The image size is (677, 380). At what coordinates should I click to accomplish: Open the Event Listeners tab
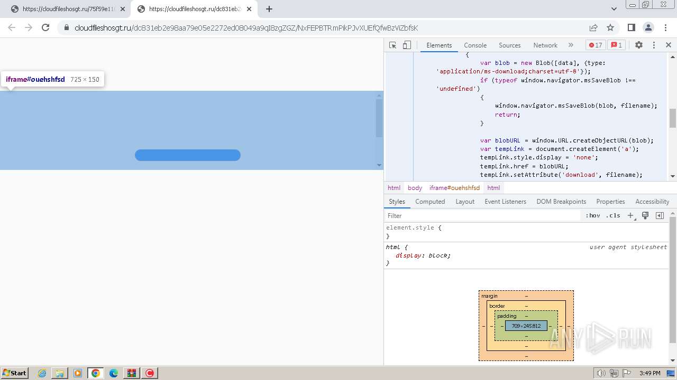505,202
